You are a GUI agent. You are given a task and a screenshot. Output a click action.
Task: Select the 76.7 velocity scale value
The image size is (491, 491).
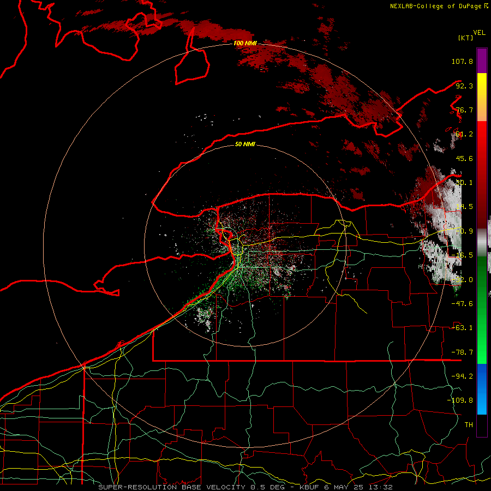point(464,110)
